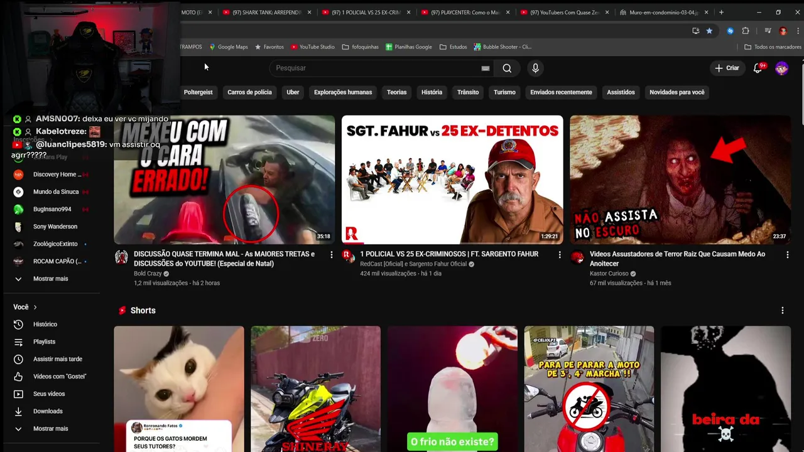Screen dimensions: 804x452
Task: Expand subscriptions with Mostrar mais
Action: point(52,279)
